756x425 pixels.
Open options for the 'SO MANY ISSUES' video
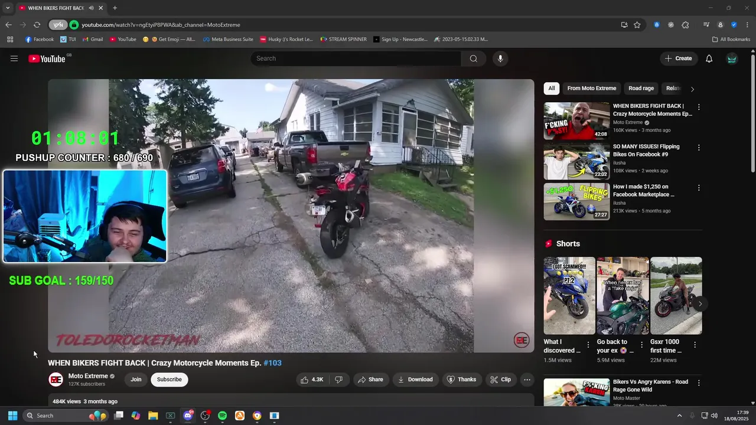coord(699,148)
